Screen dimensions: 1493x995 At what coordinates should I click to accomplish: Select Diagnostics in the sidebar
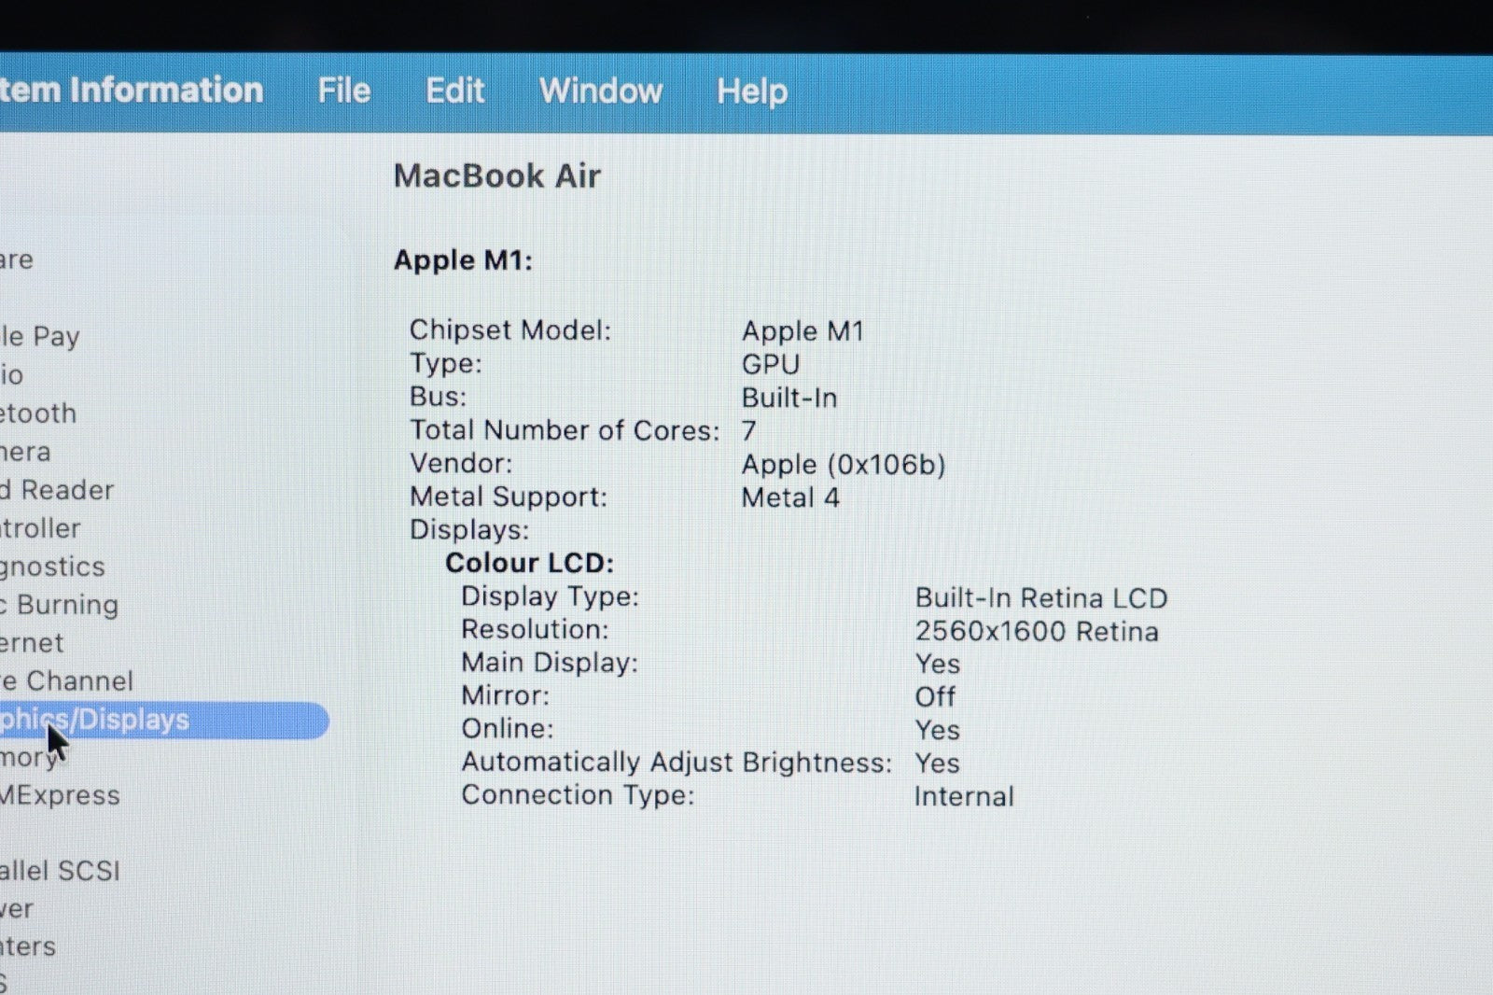52,567
